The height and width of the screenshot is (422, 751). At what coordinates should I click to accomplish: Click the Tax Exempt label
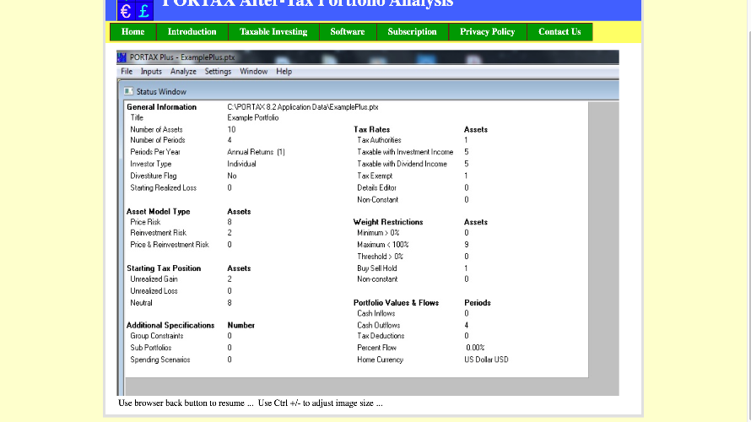pyautogui.click(x=375, y=176)
